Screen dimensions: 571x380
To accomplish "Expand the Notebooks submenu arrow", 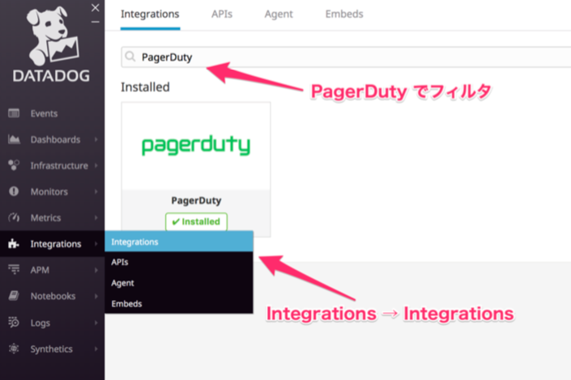I will point(96,296).
